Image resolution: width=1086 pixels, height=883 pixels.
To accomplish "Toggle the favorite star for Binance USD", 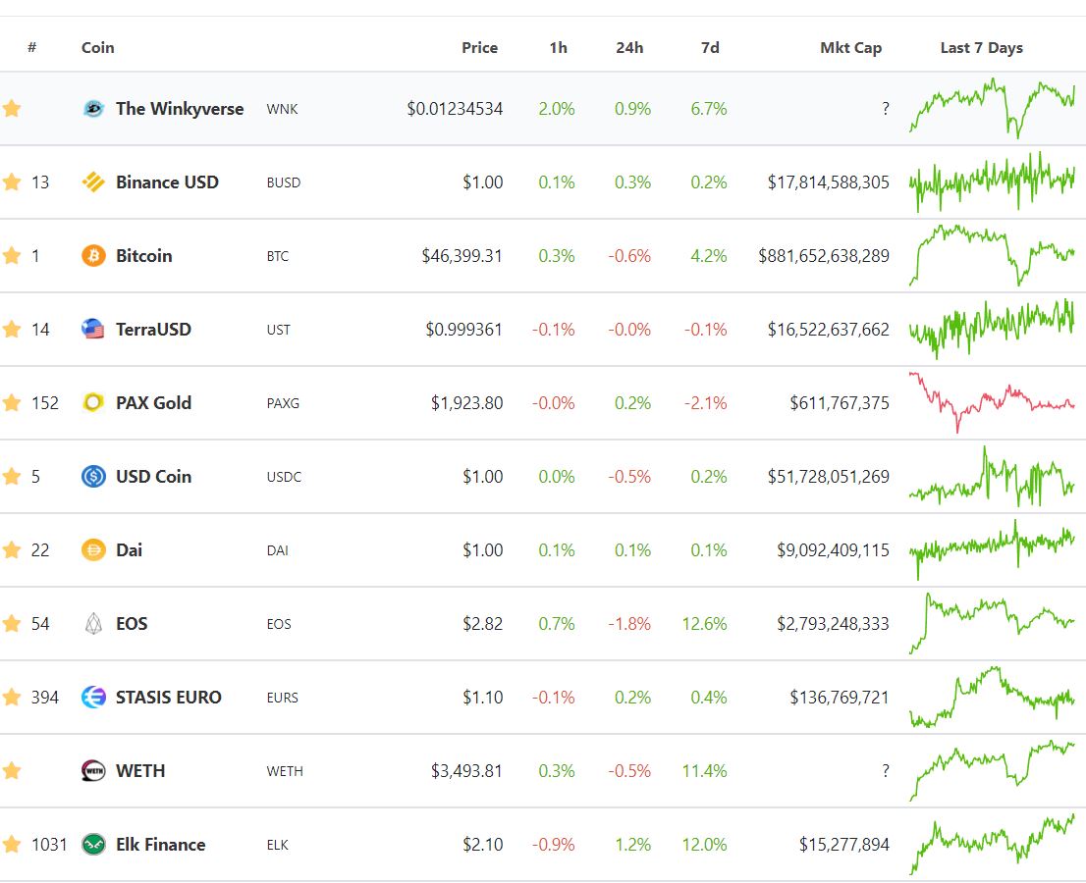I will click(x=12, y=182).
